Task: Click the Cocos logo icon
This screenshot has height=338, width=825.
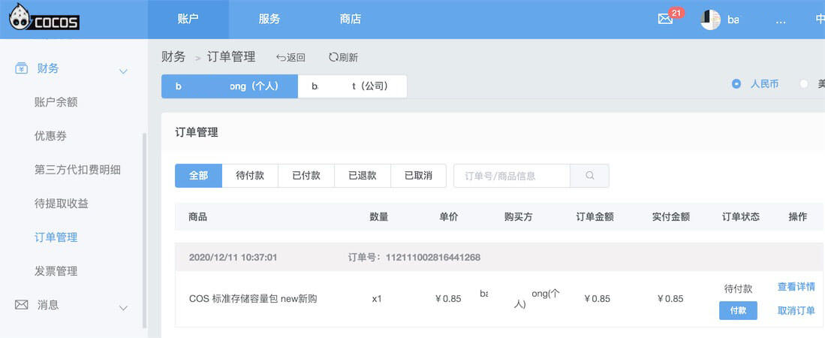Action: 21,19
